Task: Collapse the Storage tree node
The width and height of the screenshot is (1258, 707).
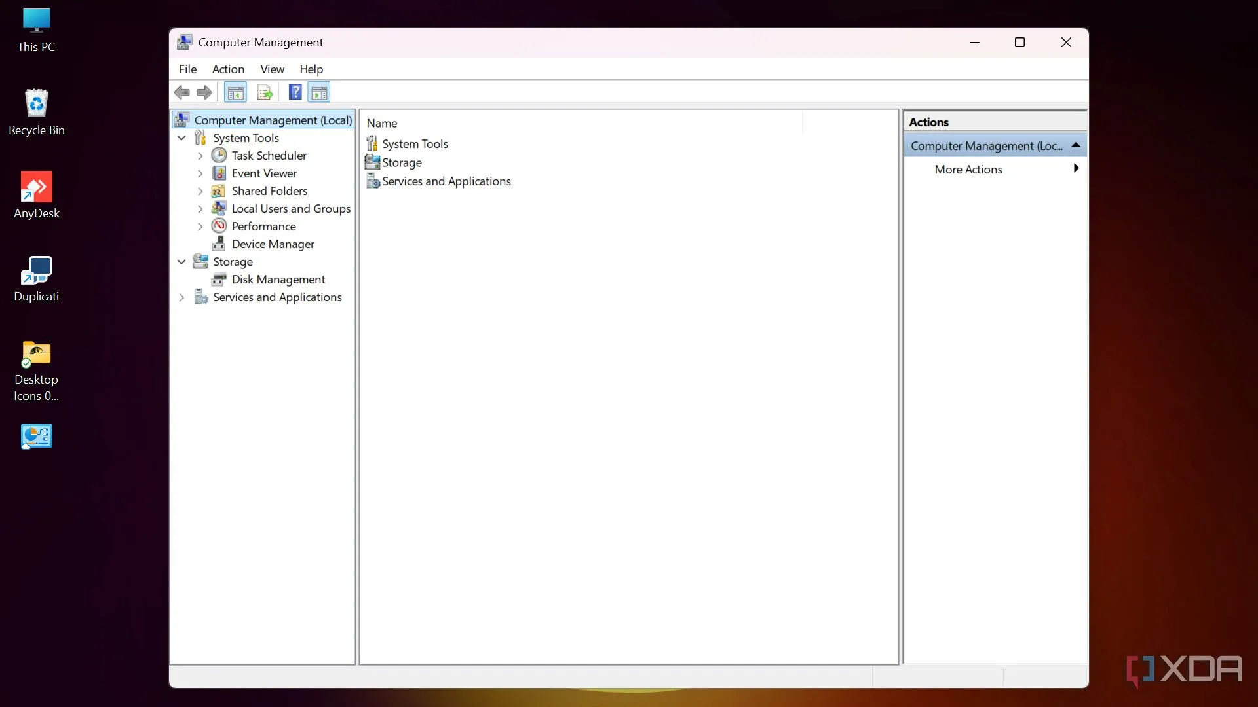Action: pos(181,262)
